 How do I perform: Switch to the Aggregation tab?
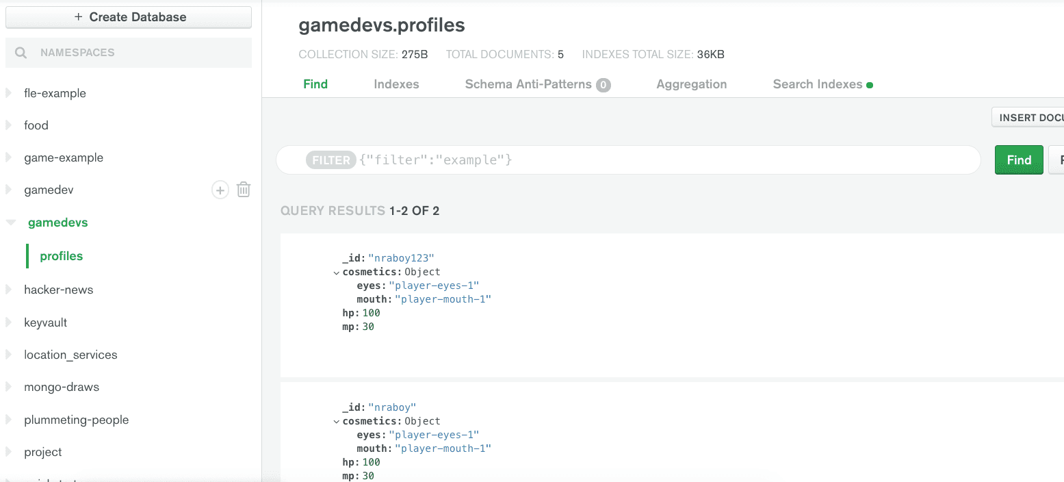[x=691, y=84]
